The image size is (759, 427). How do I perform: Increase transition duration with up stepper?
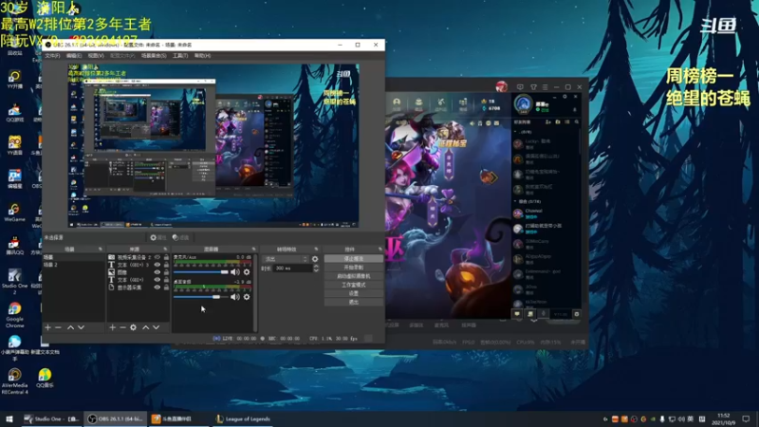[x=316, y=267]
